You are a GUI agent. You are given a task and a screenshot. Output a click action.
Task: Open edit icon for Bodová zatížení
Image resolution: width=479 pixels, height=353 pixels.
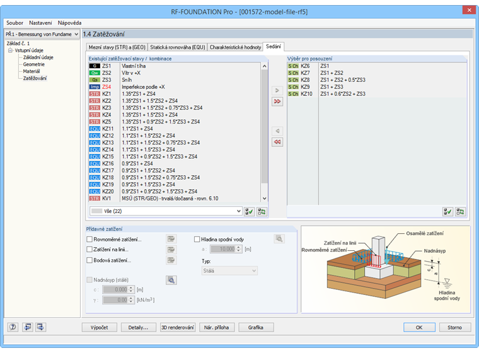[x=171, y=260]
